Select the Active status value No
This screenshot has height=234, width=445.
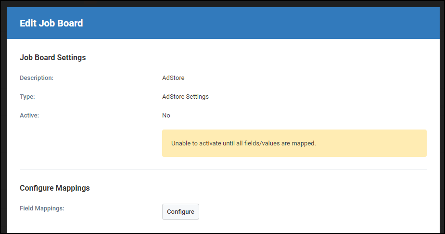(166, 115)
